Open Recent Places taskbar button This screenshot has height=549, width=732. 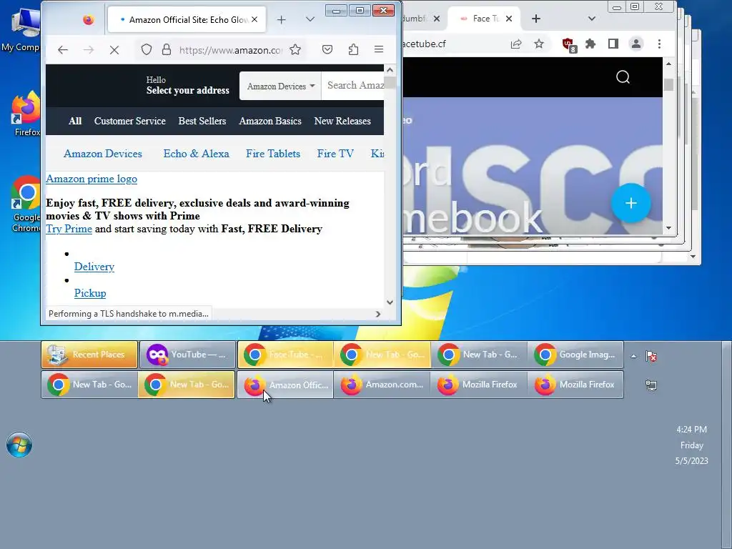coord(89,355)
